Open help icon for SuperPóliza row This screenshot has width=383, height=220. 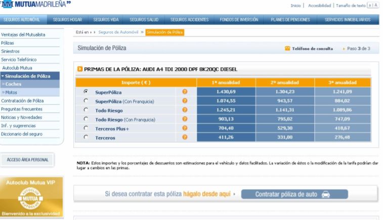[185, 92]
